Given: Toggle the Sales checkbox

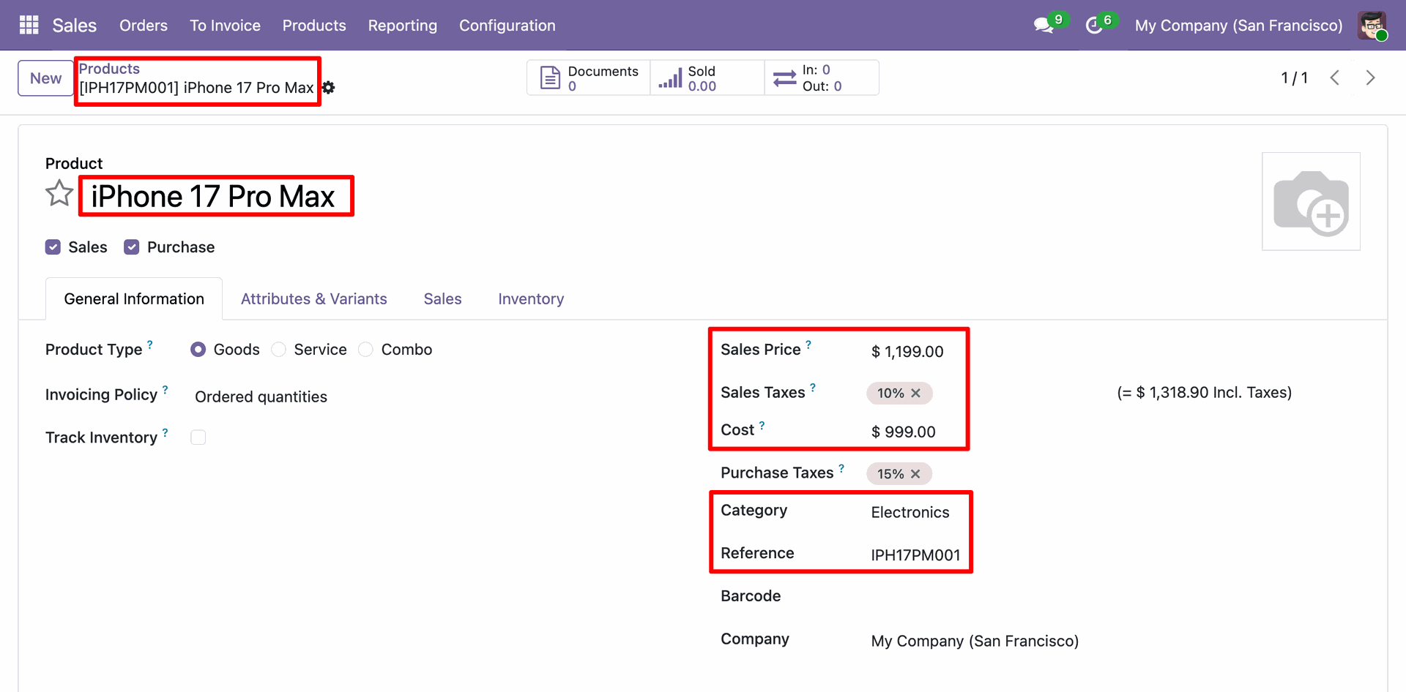Looking at the screenshot, I should coord(53,247).
